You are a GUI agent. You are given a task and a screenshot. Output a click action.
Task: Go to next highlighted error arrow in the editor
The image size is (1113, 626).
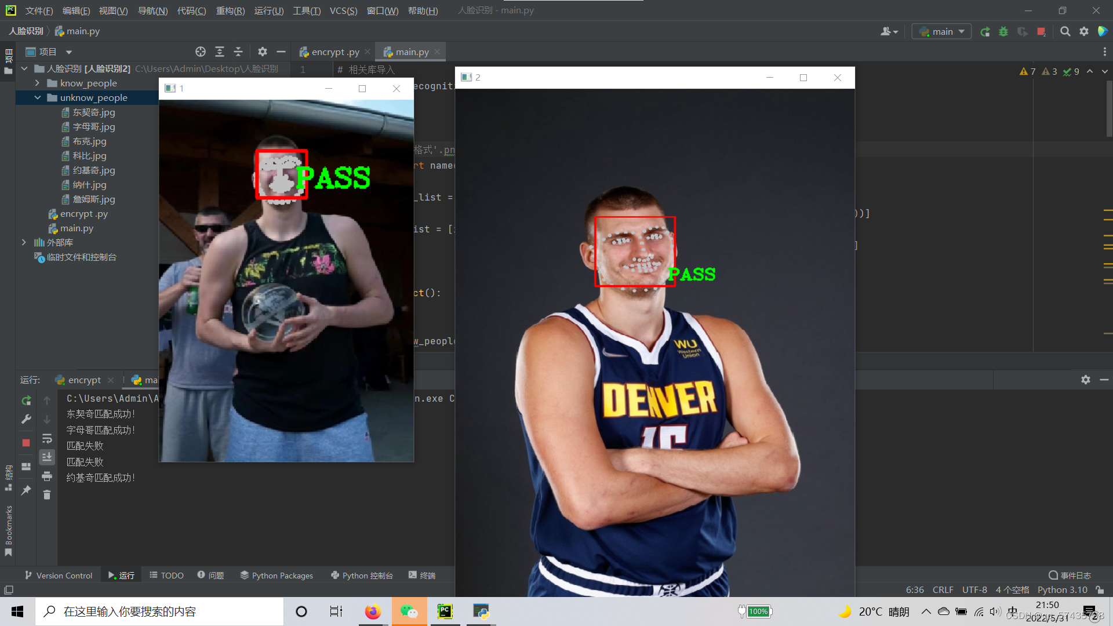pyautogui.click(x=1105, y=71)
